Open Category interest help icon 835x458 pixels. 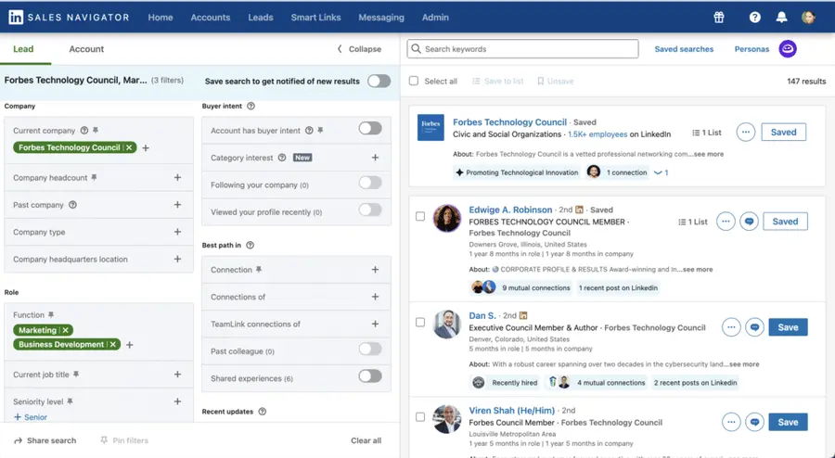click(282, 158)
